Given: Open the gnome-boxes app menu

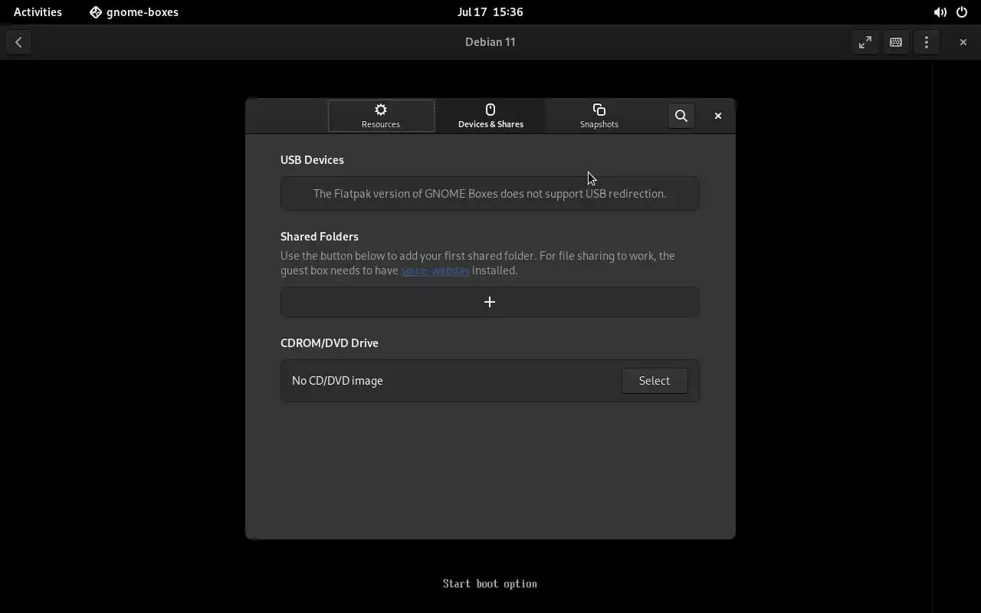Looking at the screenshot, I should coord(134,12).
